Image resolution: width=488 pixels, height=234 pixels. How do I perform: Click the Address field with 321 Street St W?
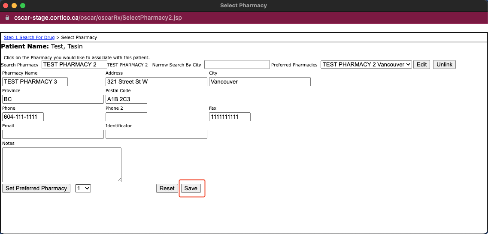156,82
